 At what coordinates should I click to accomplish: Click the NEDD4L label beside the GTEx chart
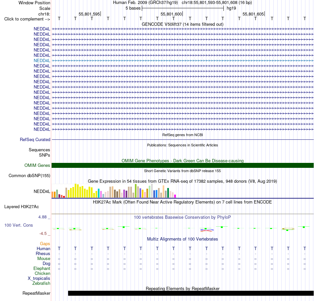(x=42, y=192)
